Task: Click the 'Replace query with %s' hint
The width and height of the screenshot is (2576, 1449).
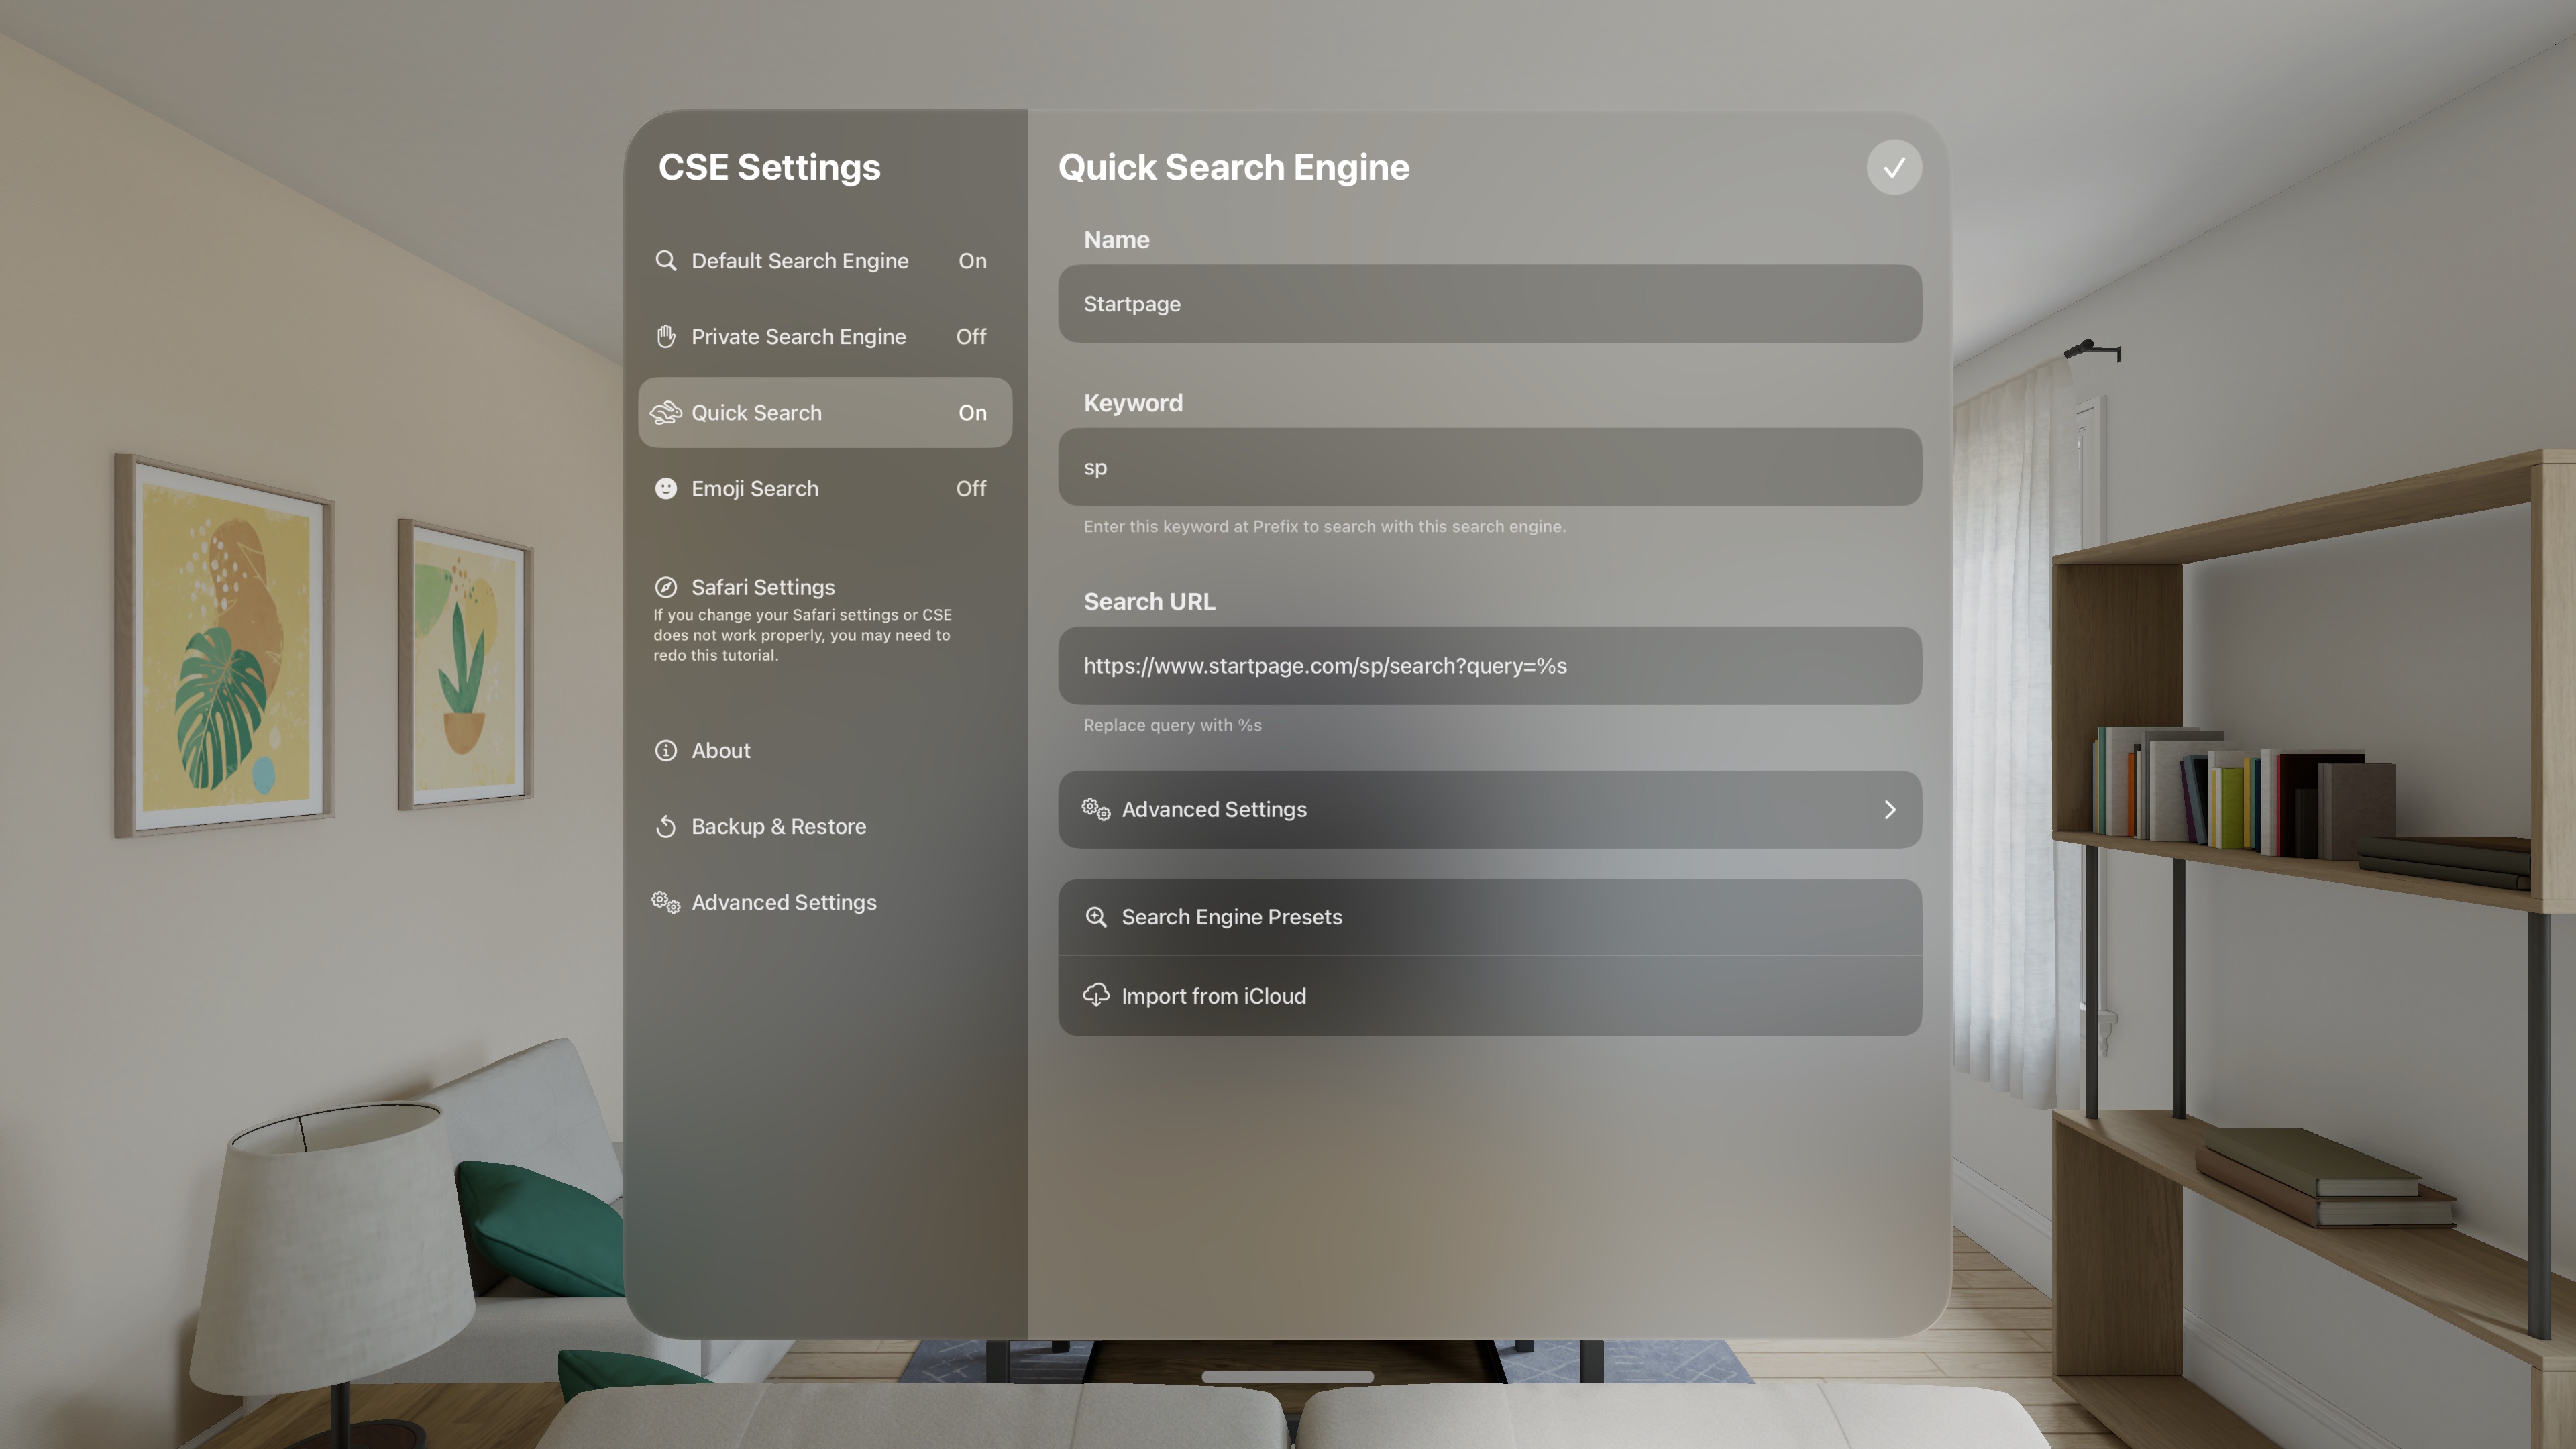Action: click(1172, 725)
